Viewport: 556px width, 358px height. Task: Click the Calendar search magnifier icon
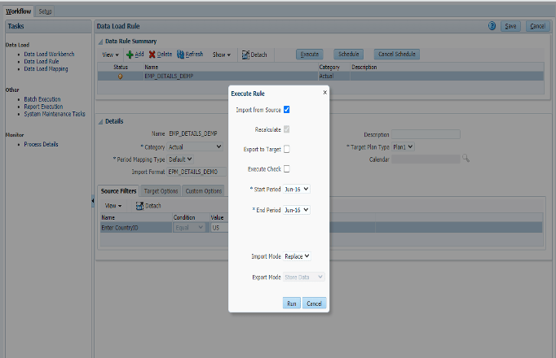[466, 159]
